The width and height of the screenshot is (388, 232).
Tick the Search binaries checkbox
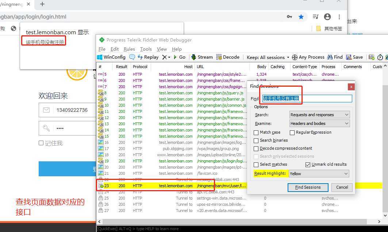[256, 141]
